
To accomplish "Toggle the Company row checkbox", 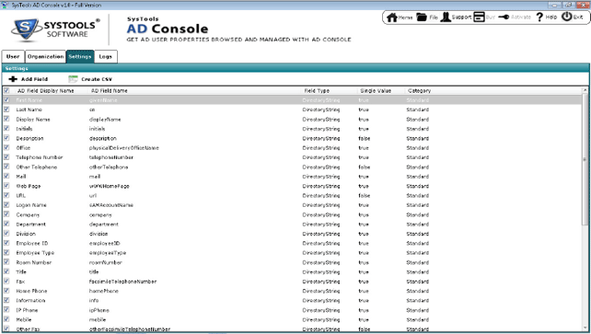I will tap(6, 214).
